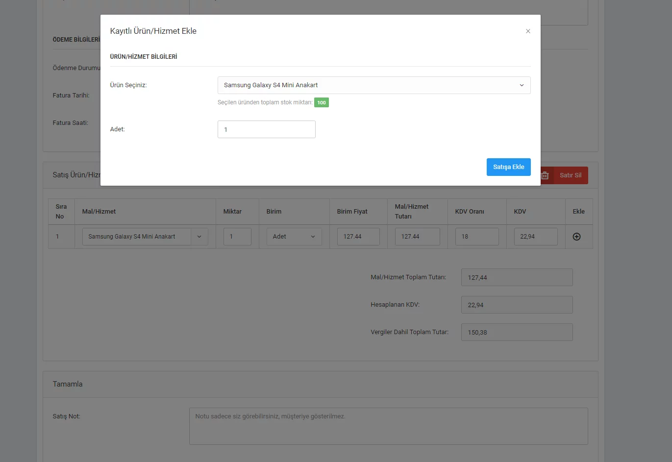The height and width of the screenshot is (462, 672).
Task: Click the Hesaplanan KDV field
Action: 517,305
